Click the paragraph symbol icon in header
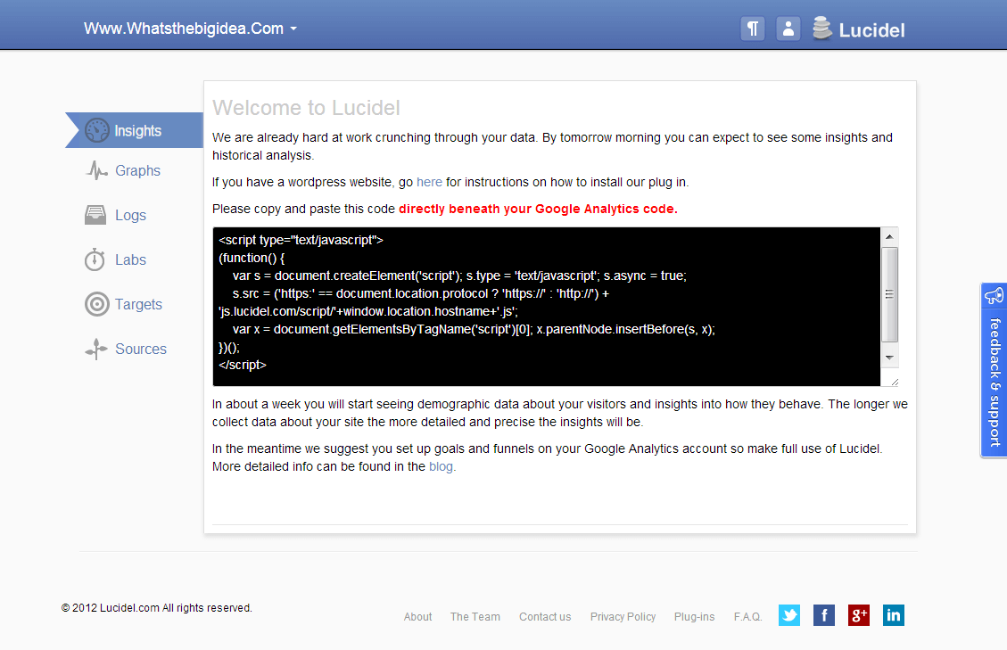This screenshot has height=650, width=1007. (753, 29)
